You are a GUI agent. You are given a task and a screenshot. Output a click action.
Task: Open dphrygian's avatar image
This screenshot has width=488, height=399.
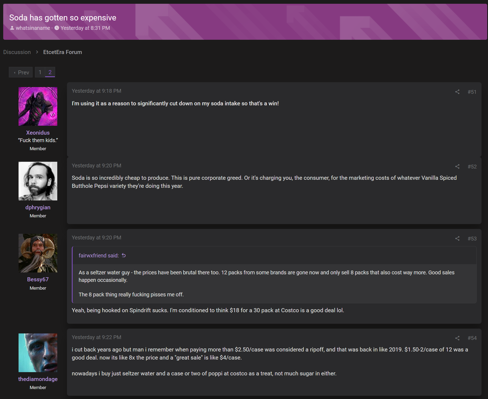point(38,181)
